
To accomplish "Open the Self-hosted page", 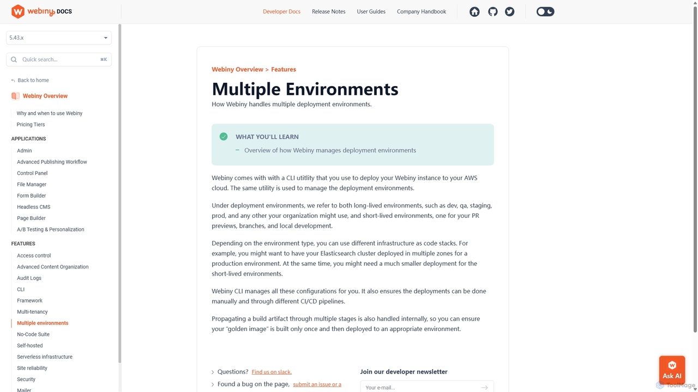I will 29,346.
